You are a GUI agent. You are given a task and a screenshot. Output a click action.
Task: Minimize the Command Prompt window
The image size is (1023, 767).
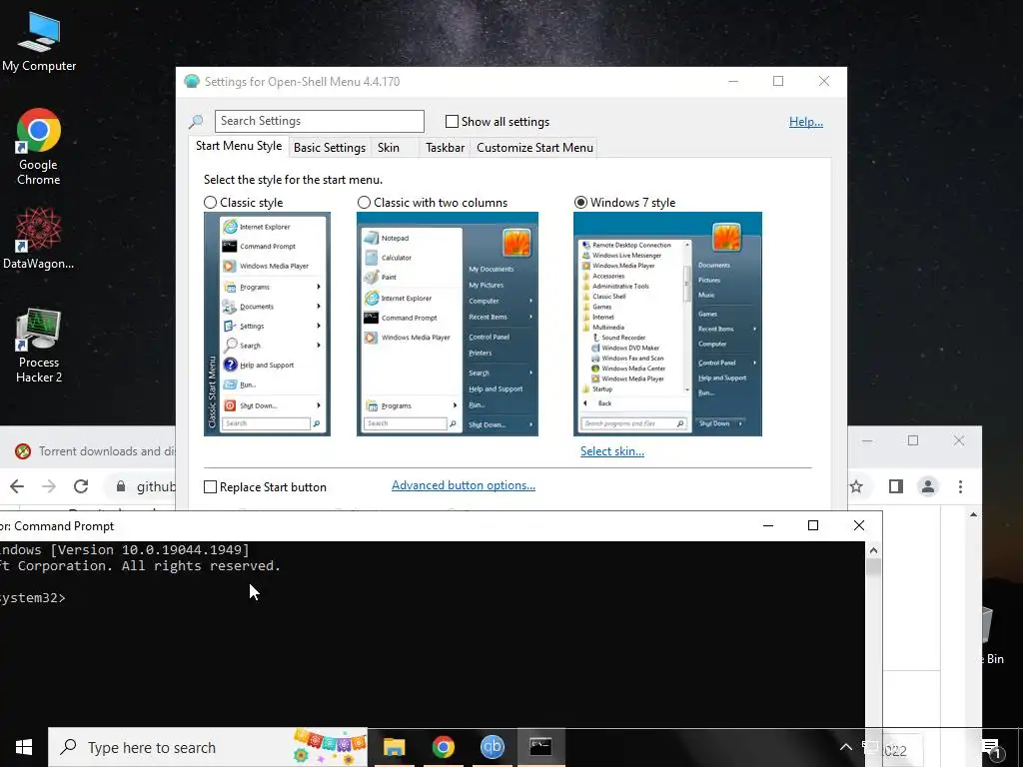pos(768,525)
